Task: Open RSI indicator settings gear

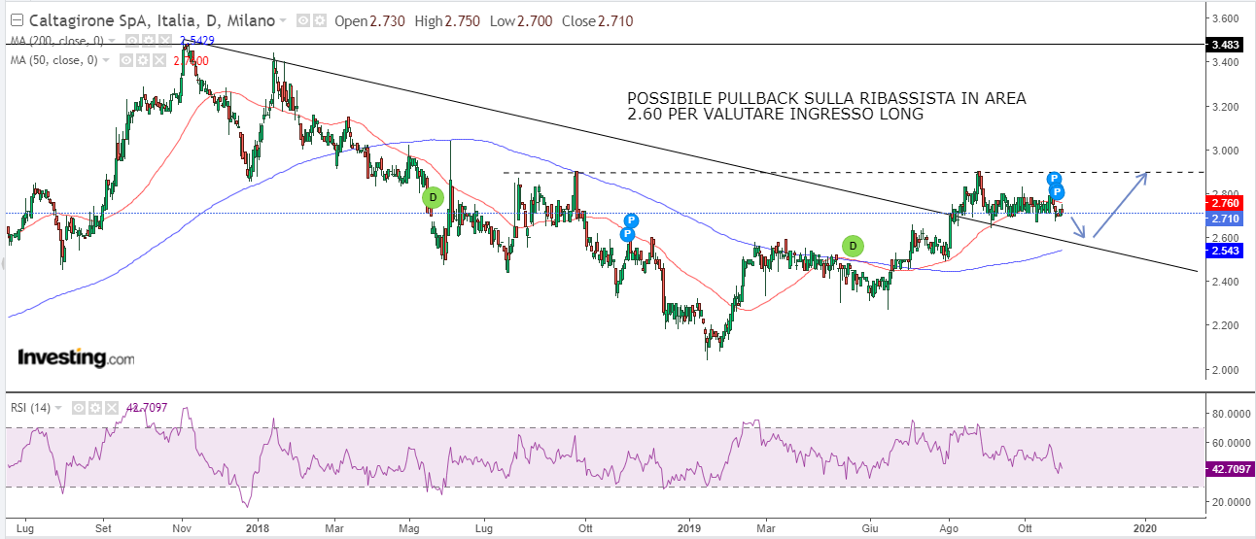Action: click(x=94, y=408)
